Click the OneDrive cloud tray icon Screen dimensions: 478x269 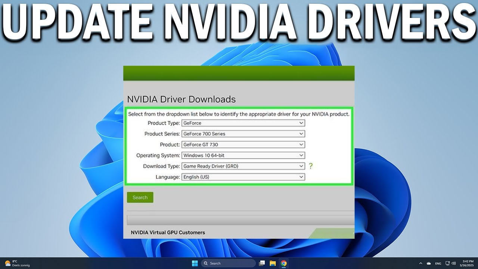(x=429, y=263)
